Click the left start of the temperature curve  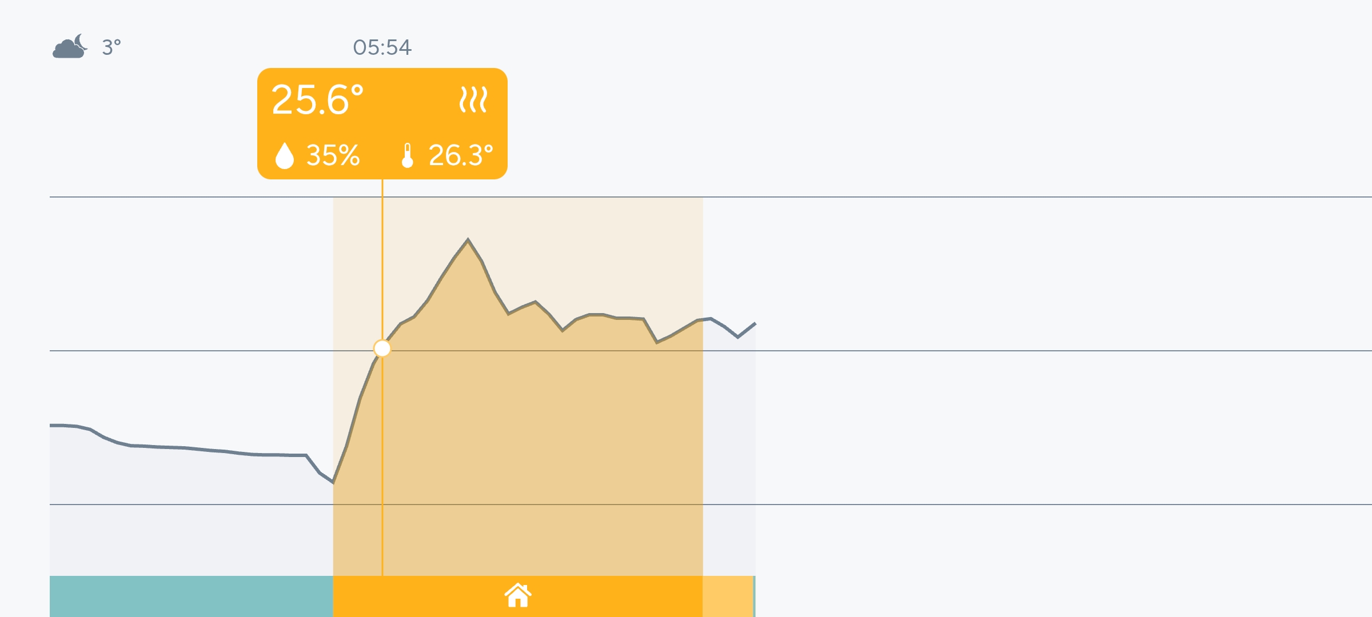point(51,425)
